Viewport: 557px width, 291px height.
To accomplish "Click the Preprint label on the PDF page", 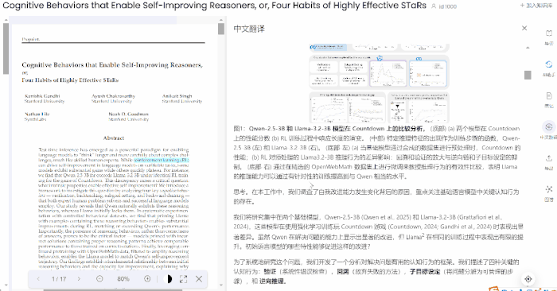I will point(31,40).
